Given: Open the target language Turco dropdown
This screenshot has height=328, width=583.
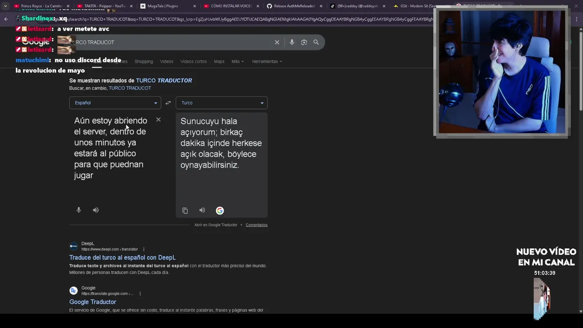Looking at the screenshot, I should [222, 103].
